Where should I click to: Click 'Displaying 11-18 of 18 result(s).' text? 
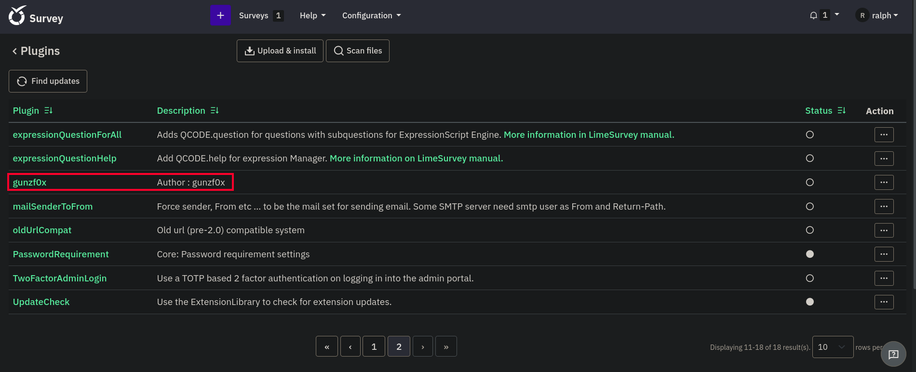(x=760, y=347)
